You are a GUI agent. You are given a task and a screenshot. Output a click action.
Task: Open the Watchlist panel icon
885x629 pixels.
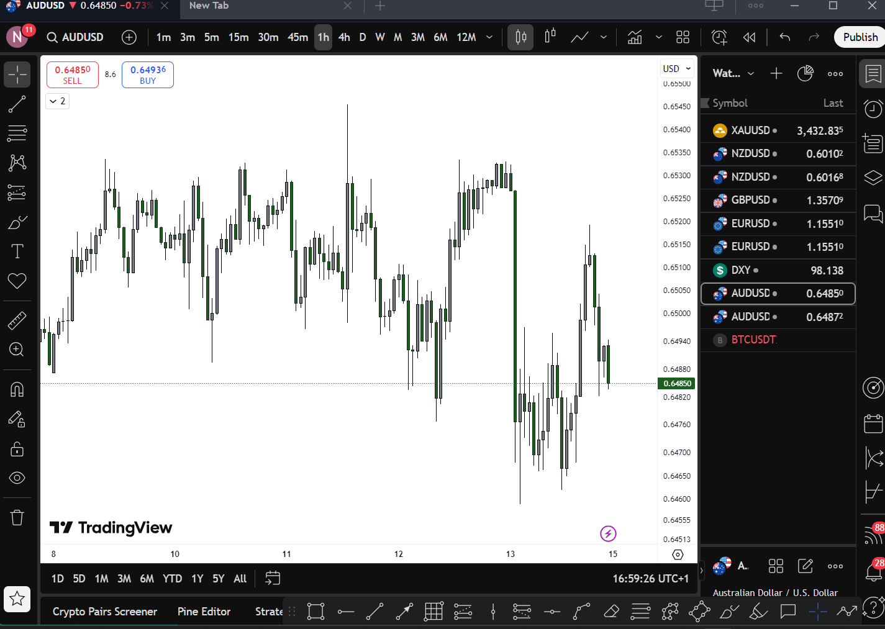point(873,73)
